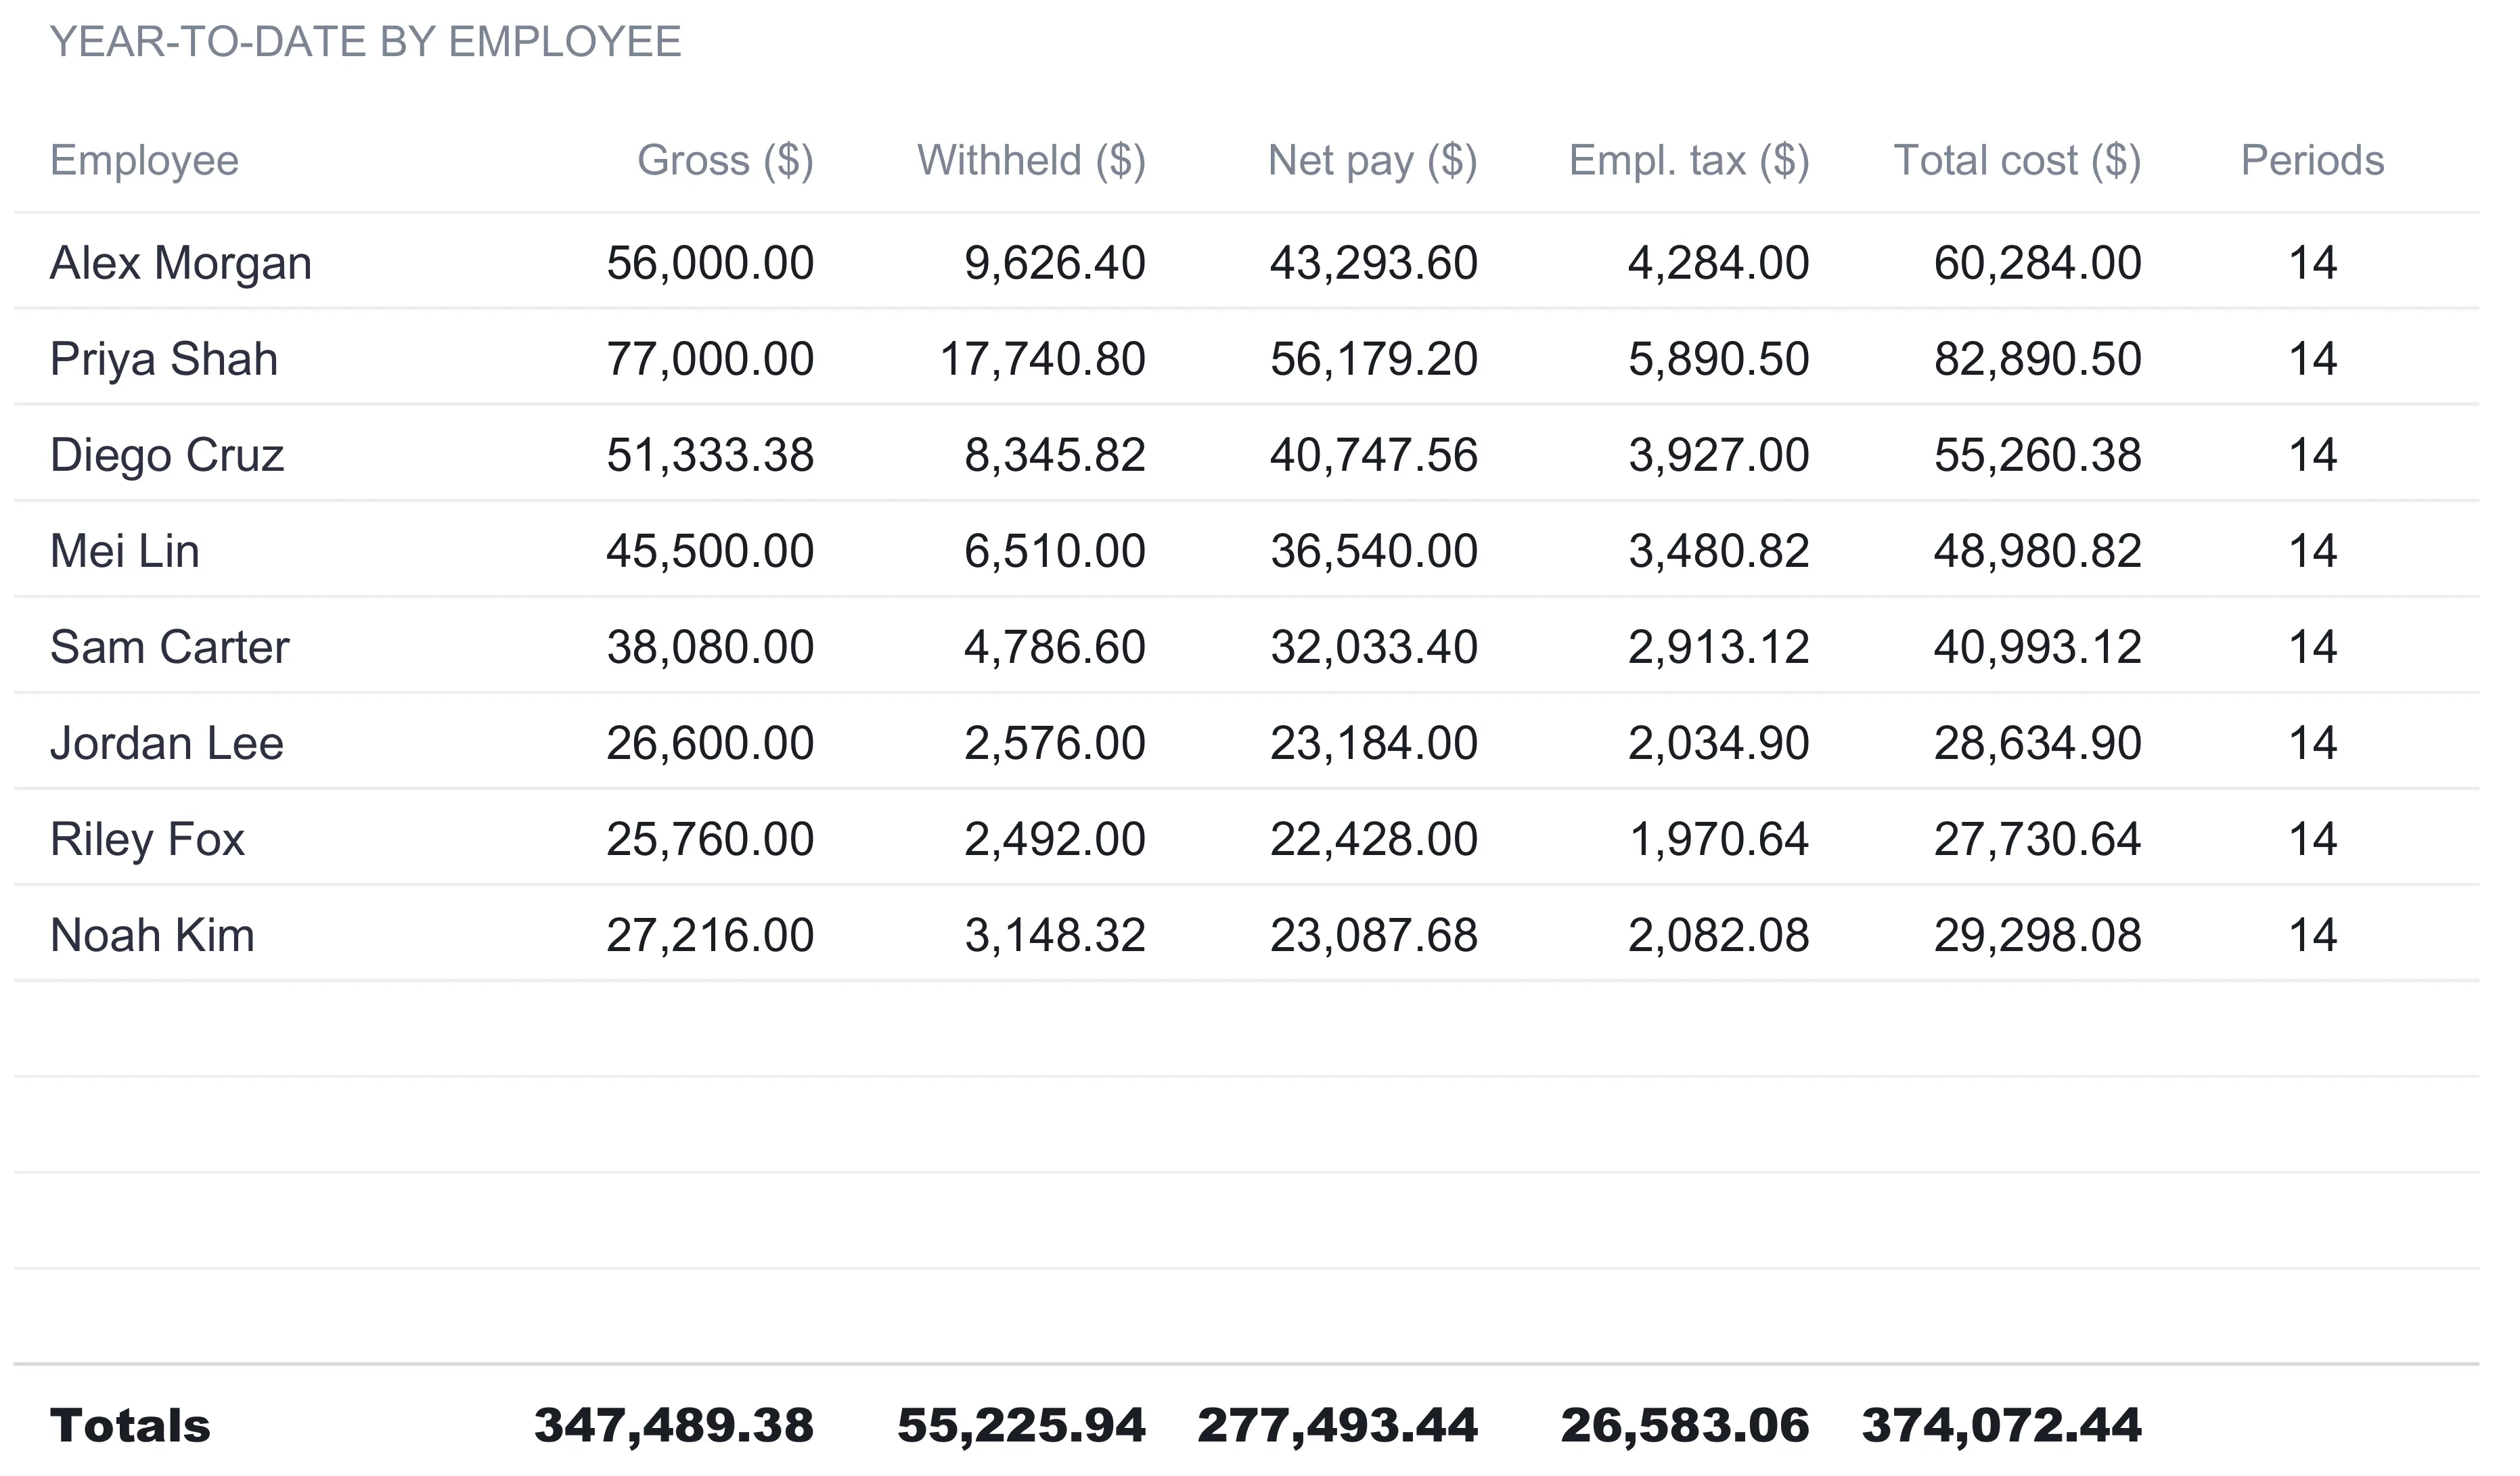Click Mei Lin's total cost 48,980.82
Image resolution: width=2520 pixels, height=1476 pixels.
coord(2039,551)
